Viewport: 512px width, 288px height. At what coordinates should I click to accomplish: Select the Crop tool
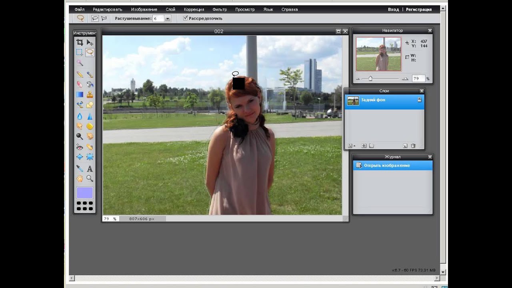point(80,42)
